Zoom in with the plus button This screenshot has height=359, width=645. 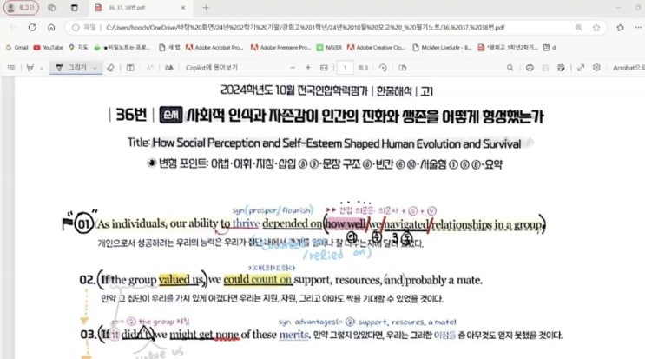click(308, 68)
